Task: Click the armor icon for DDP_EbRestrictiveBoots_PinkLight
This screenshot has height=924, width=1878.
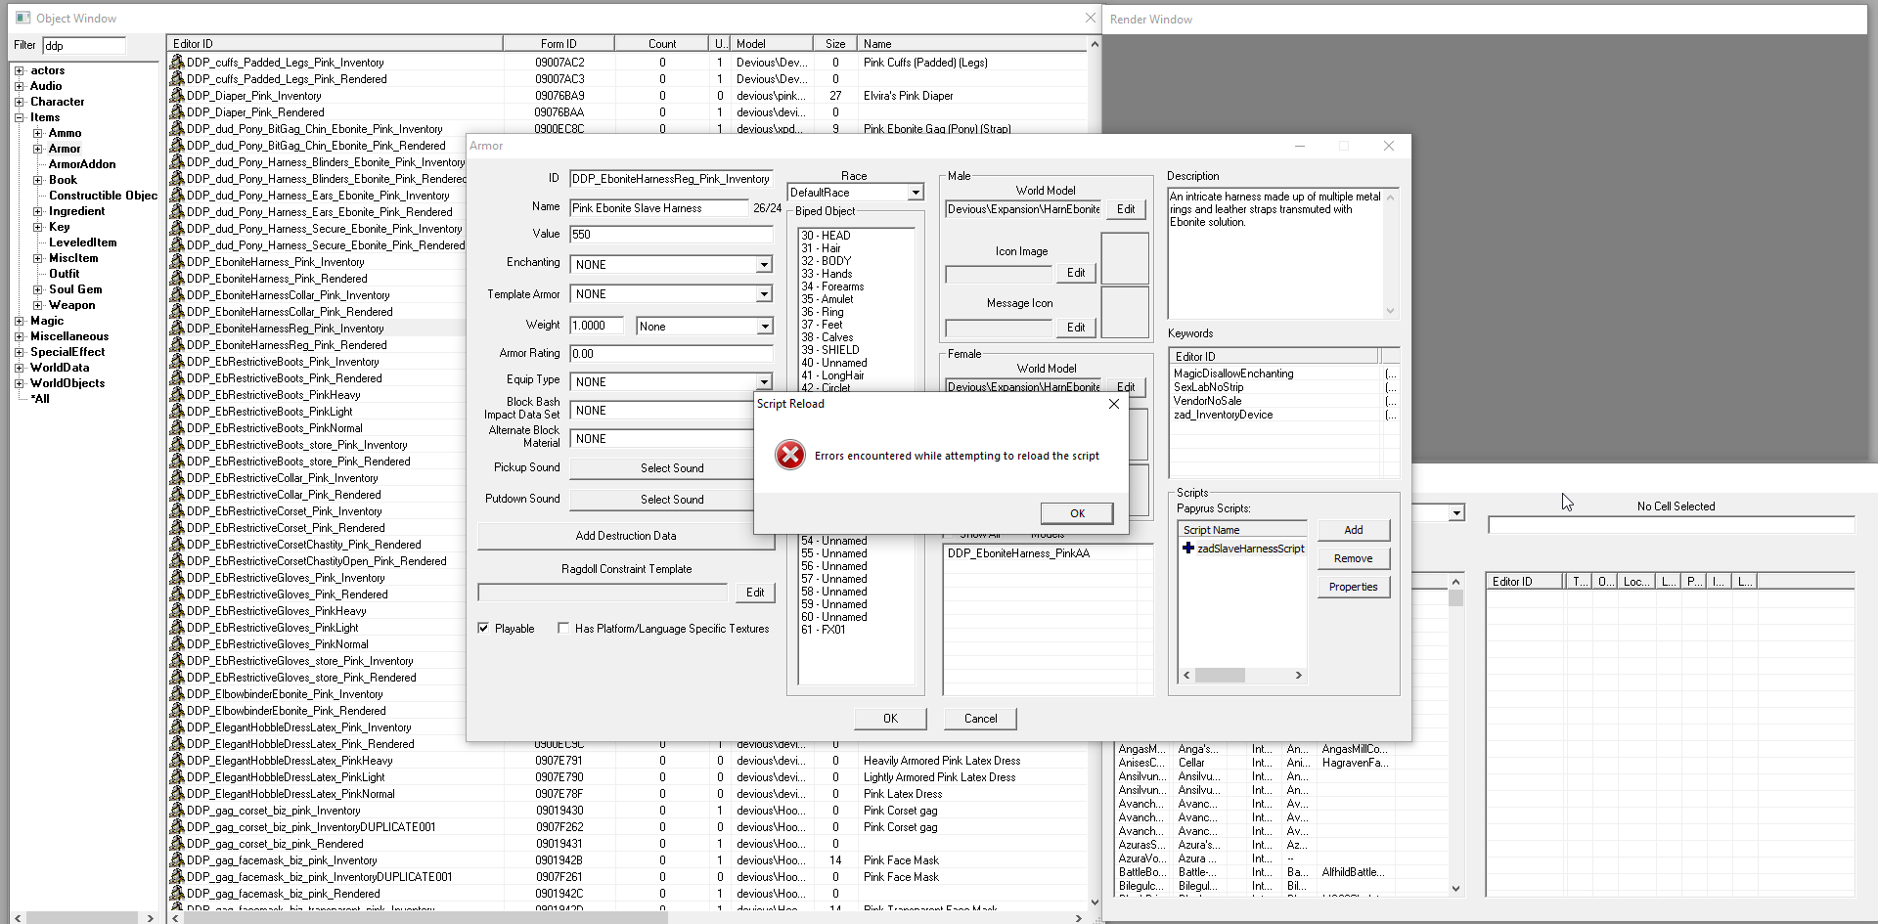Action: click(177, 411)
